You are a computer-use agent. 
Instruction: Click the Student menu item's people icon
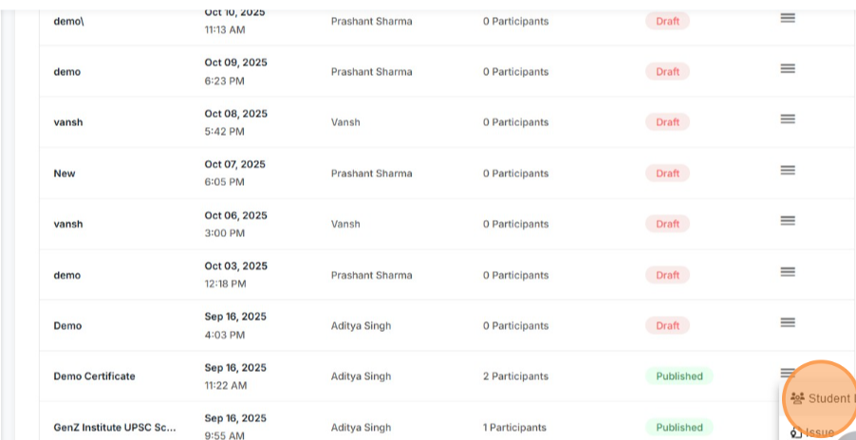click(797, 399)
